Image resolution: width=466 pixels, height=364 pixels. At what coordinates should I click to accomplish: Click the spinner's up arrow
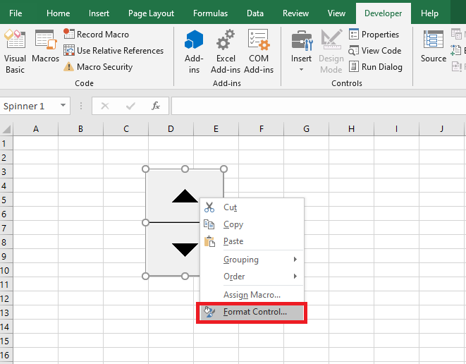185,196
